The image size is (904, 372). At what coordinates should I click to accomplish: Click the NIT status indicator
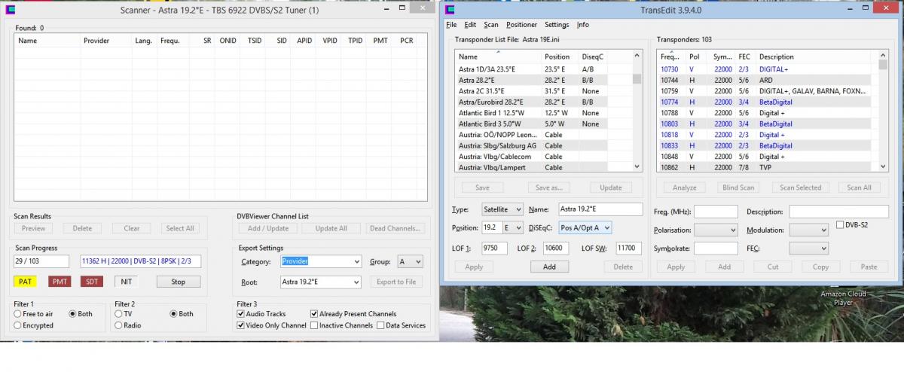[x=127, y=282]
